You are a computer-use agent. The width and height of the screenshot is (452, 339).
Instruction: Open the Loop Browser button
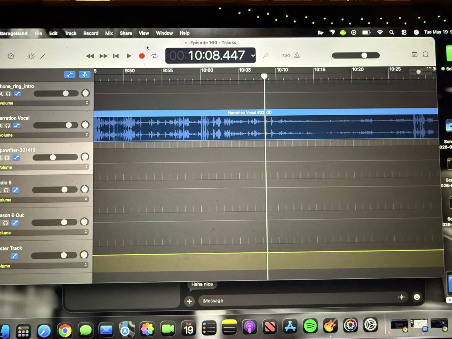(426, 55)
